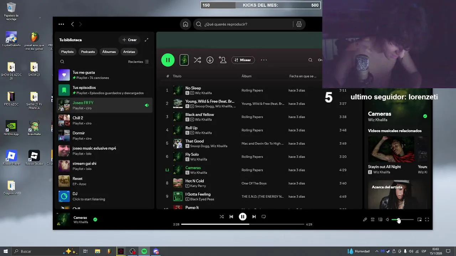Toggle repeat mode
Image resolution: width=456 pixels, height=256 pixels.
coord(264,217)
